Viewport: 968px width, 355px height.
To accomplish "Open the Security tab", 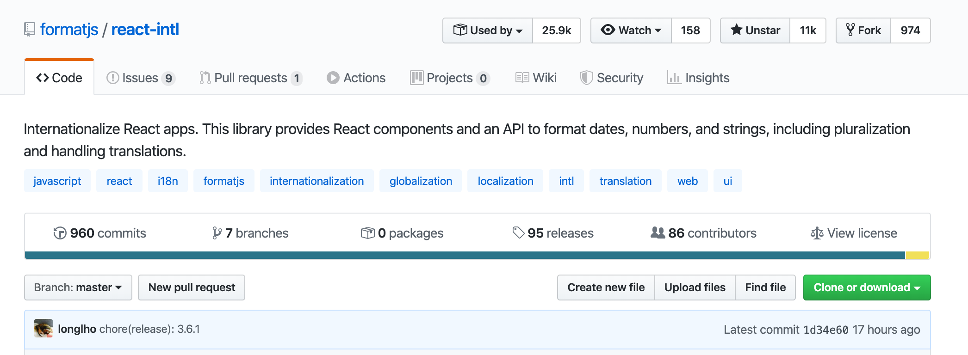I will pyautogui.click(x=612, y=78).
